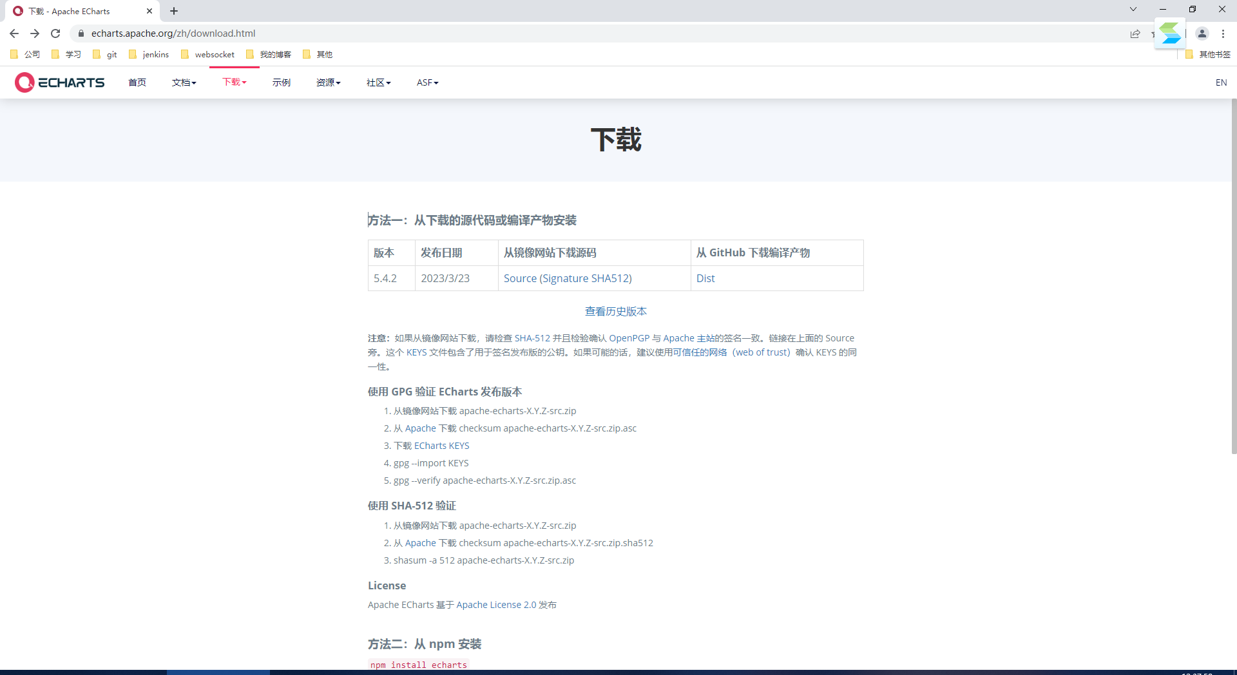Click ECharts KEYS link in step 3
The height and width of the screenshot is (675, 1237).
tap(442, 446)
